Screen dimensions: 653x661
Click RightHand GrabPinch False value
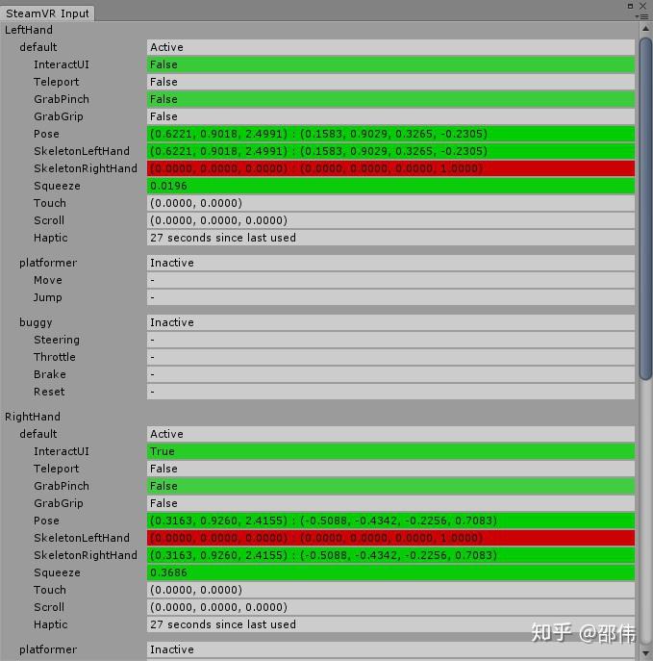pyautogui.click(x=390, y=486)
